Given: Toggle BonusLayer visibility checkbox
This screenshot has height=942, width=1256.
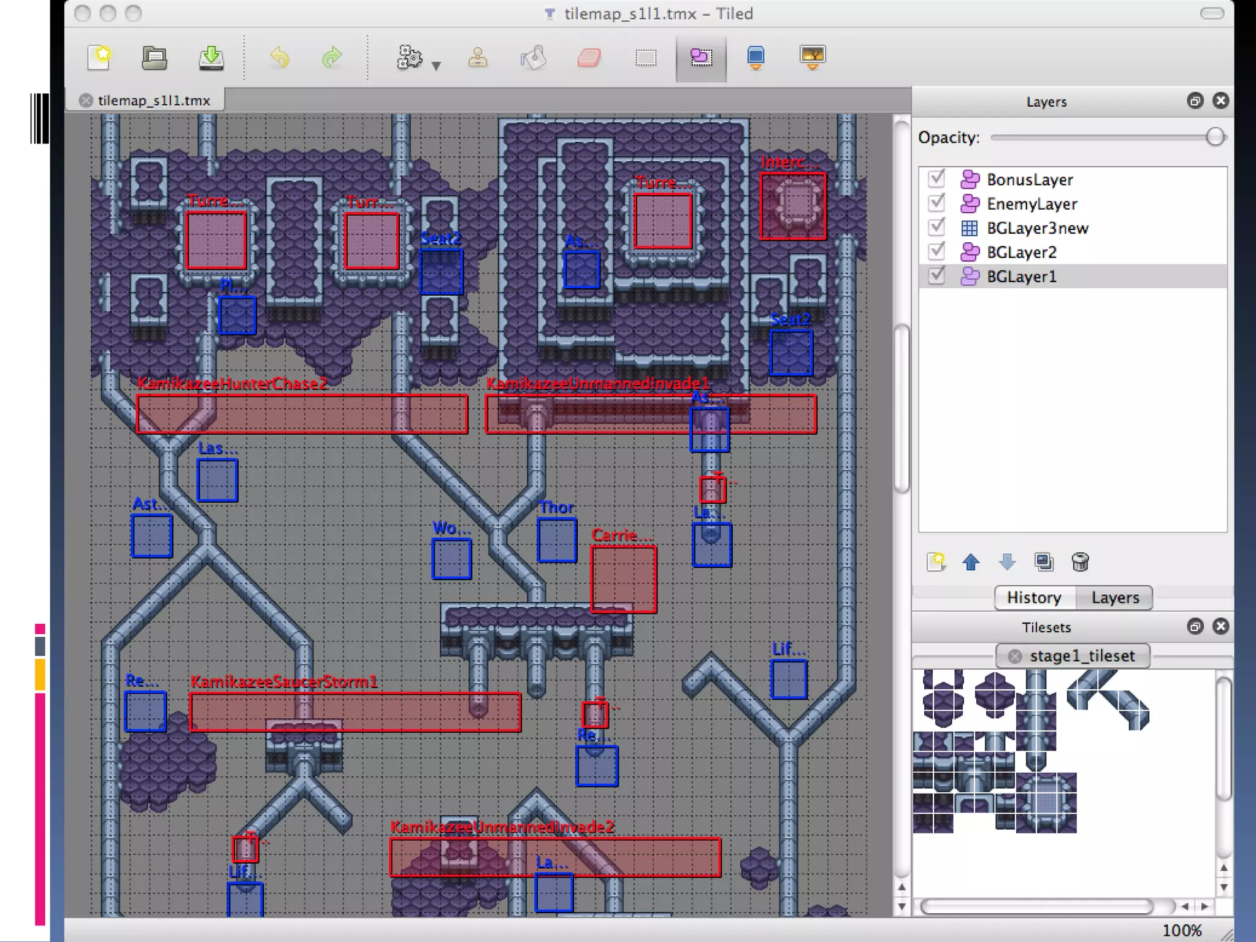Looking at the screenshot, I should click(x=936, y=178).
